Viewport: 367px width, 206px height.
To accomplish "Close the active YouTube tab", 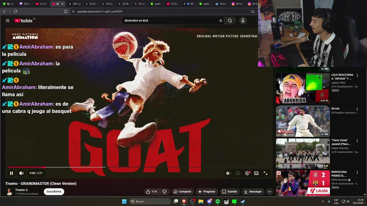I will point(62,4).
